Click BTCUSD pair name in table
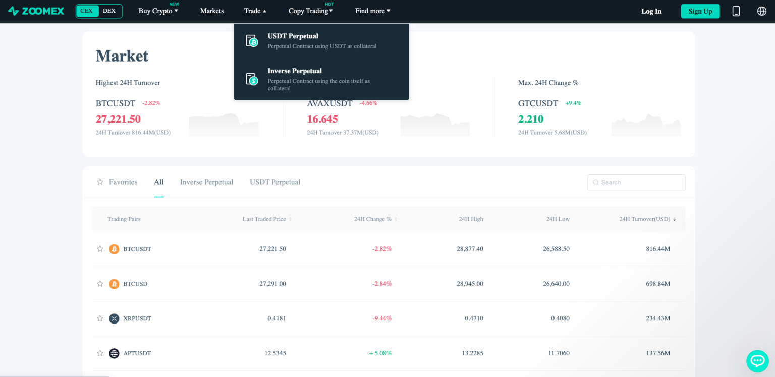The height and width of the screenshot is (377, 775). click(x=135, y=284)
